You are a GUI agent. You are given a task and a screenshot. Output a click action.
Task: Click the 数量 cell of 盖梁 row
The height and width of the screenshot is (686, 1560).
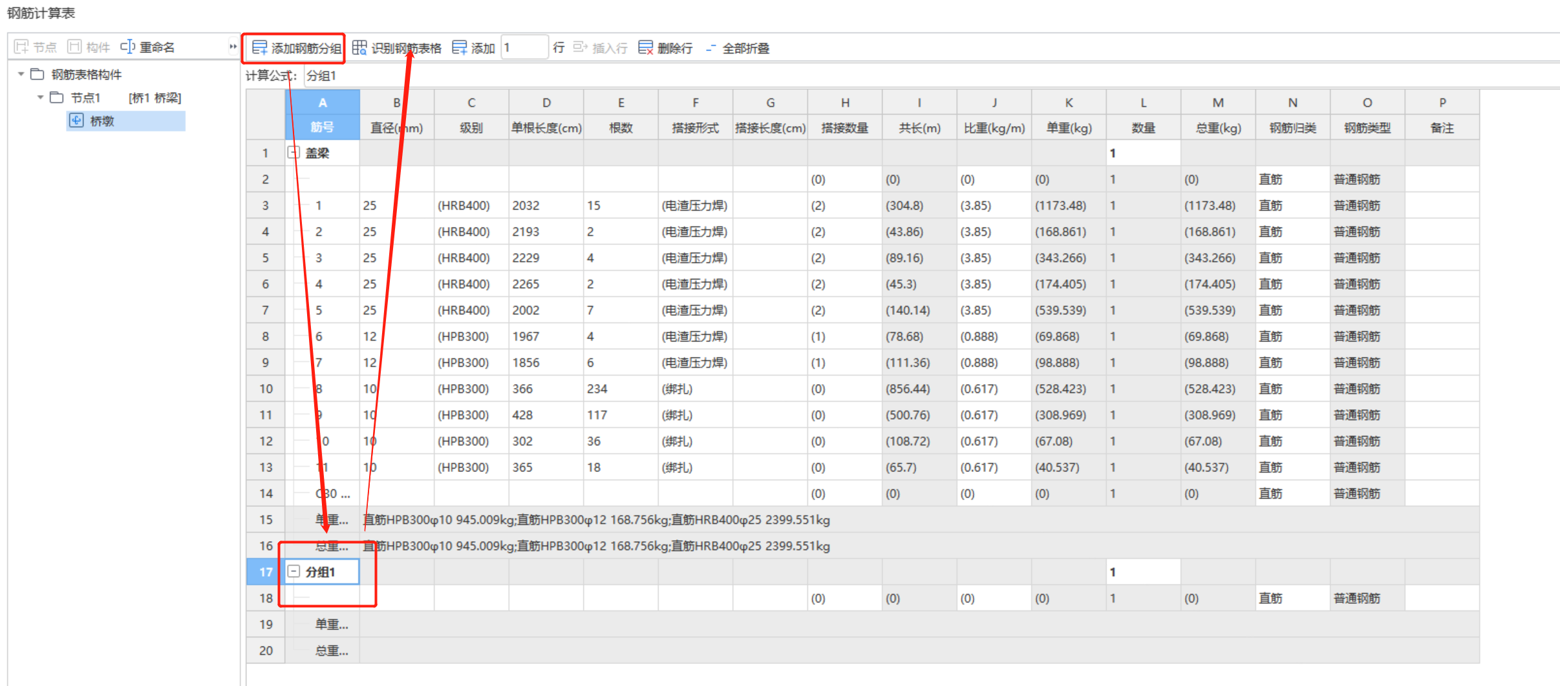pyautogui.click(x=1143, y=153)
